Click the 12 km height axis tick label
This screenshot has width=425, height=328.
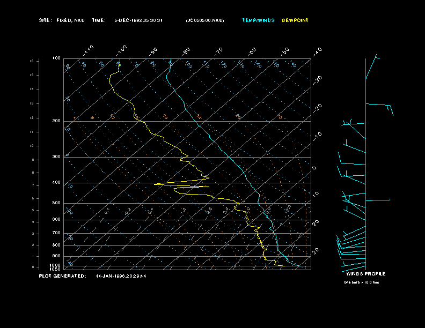32,118
